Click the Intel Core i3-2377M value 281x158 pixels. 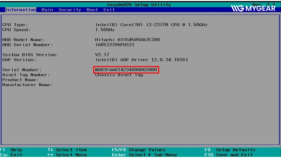[151, 25]
